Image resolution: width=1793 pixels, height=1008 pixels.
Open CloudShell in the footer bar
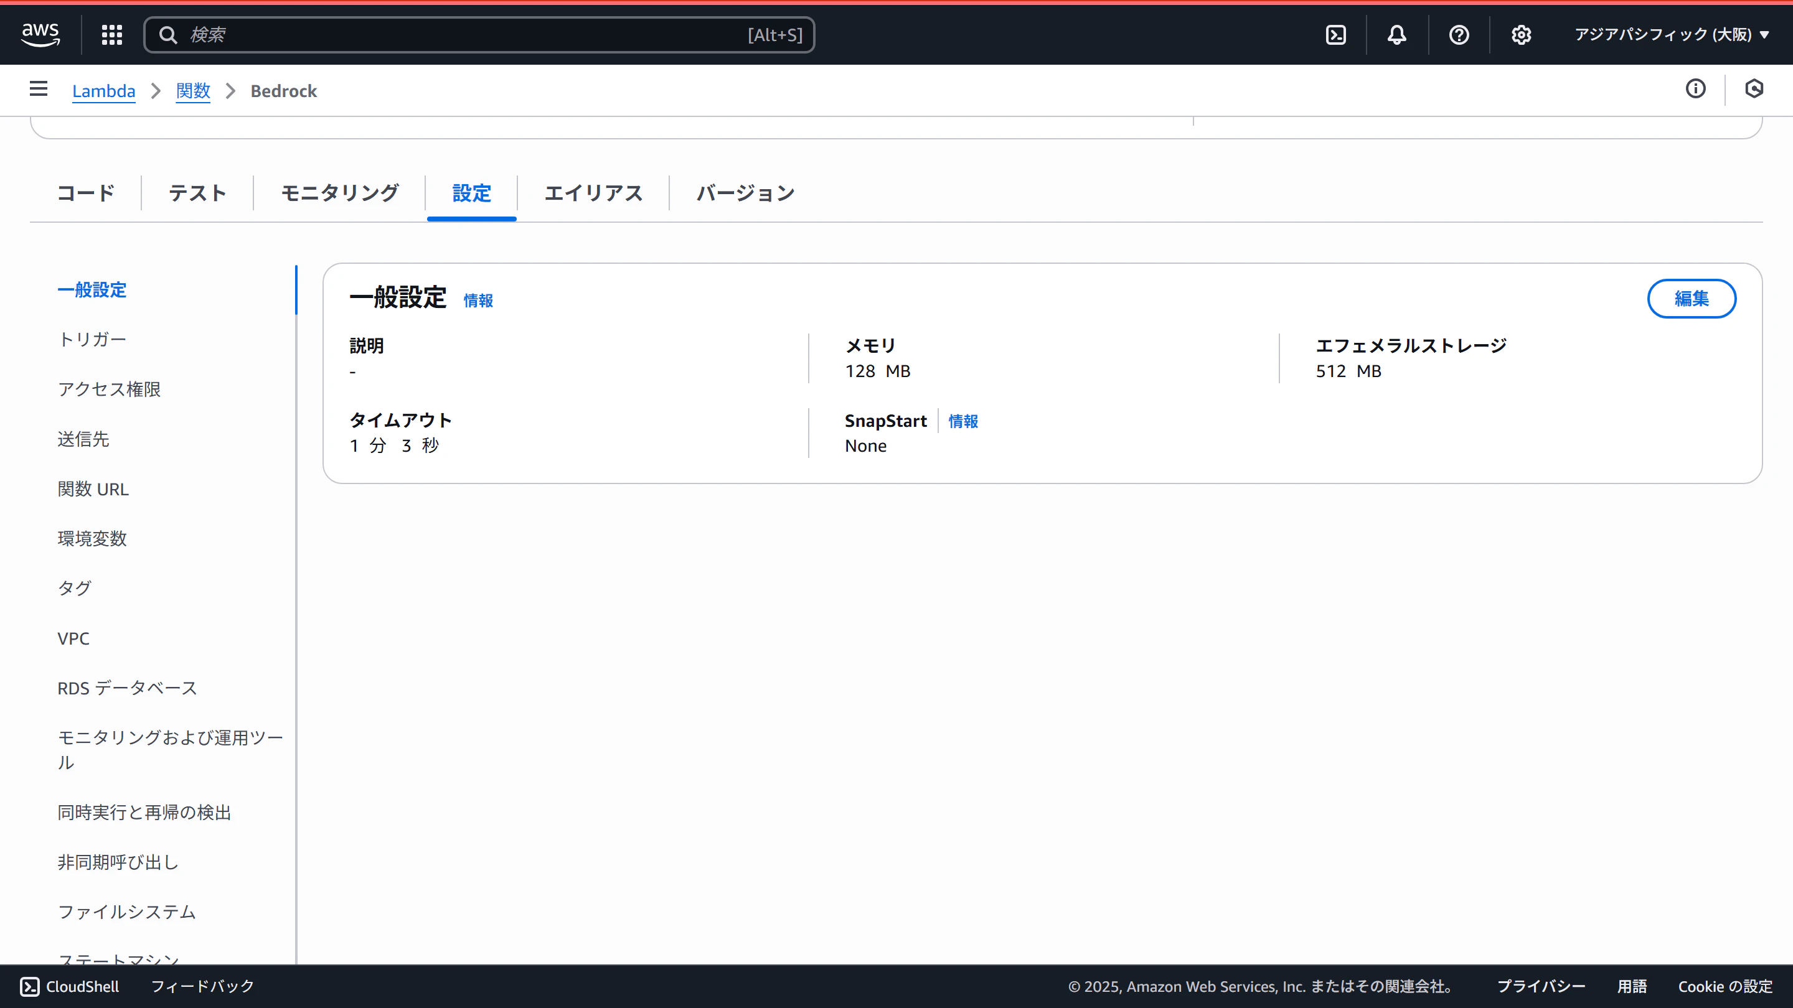70,986
